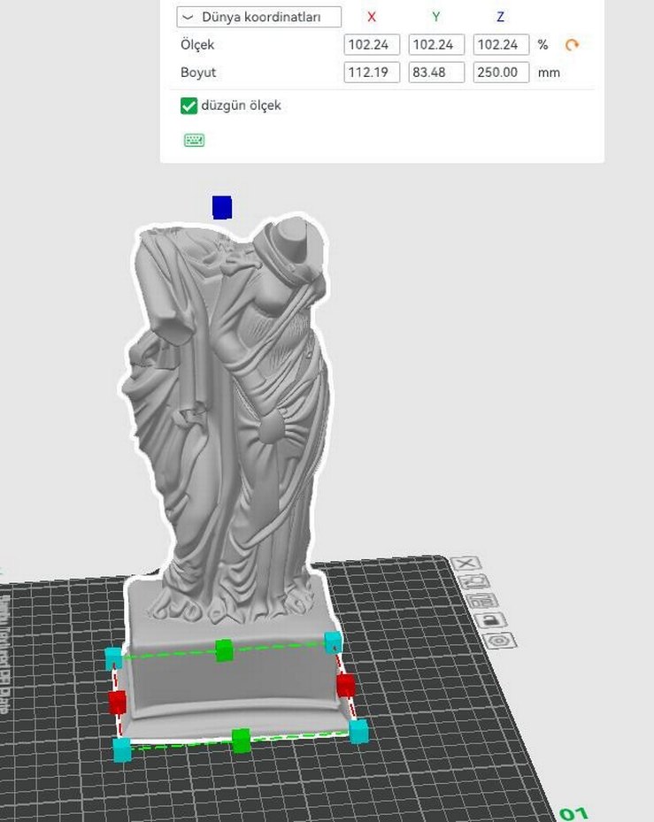Click the plate auto-orient icon
This screenshot has width=654, height=822.
coord(474,581)
